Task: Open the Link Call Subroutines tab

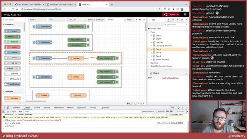Action: [96, 20]
